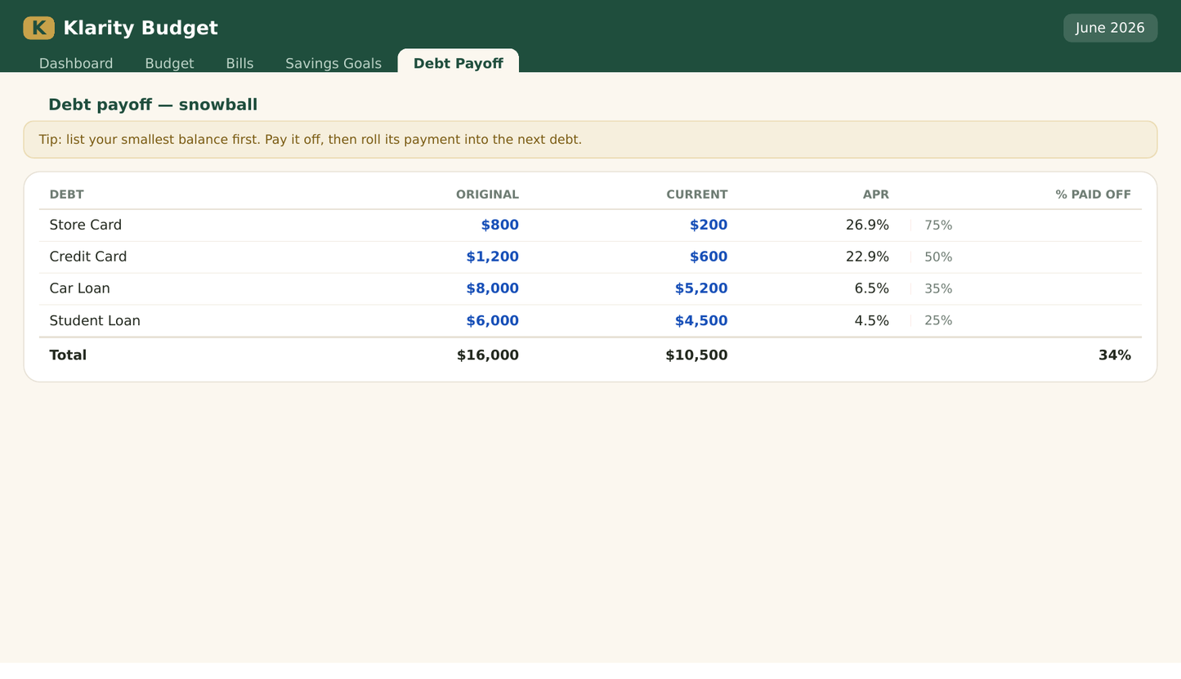Click the 6.5% APR value
This screenshot has width=1181, height=679.
click(871, 288)
